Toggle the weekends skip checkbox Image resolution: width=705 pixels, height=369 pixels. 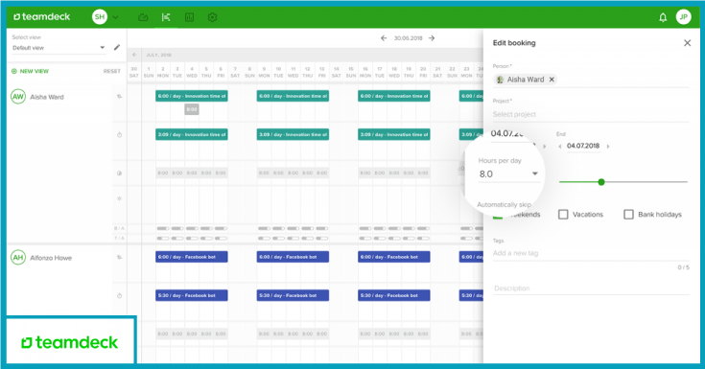[x=498, y=217]
